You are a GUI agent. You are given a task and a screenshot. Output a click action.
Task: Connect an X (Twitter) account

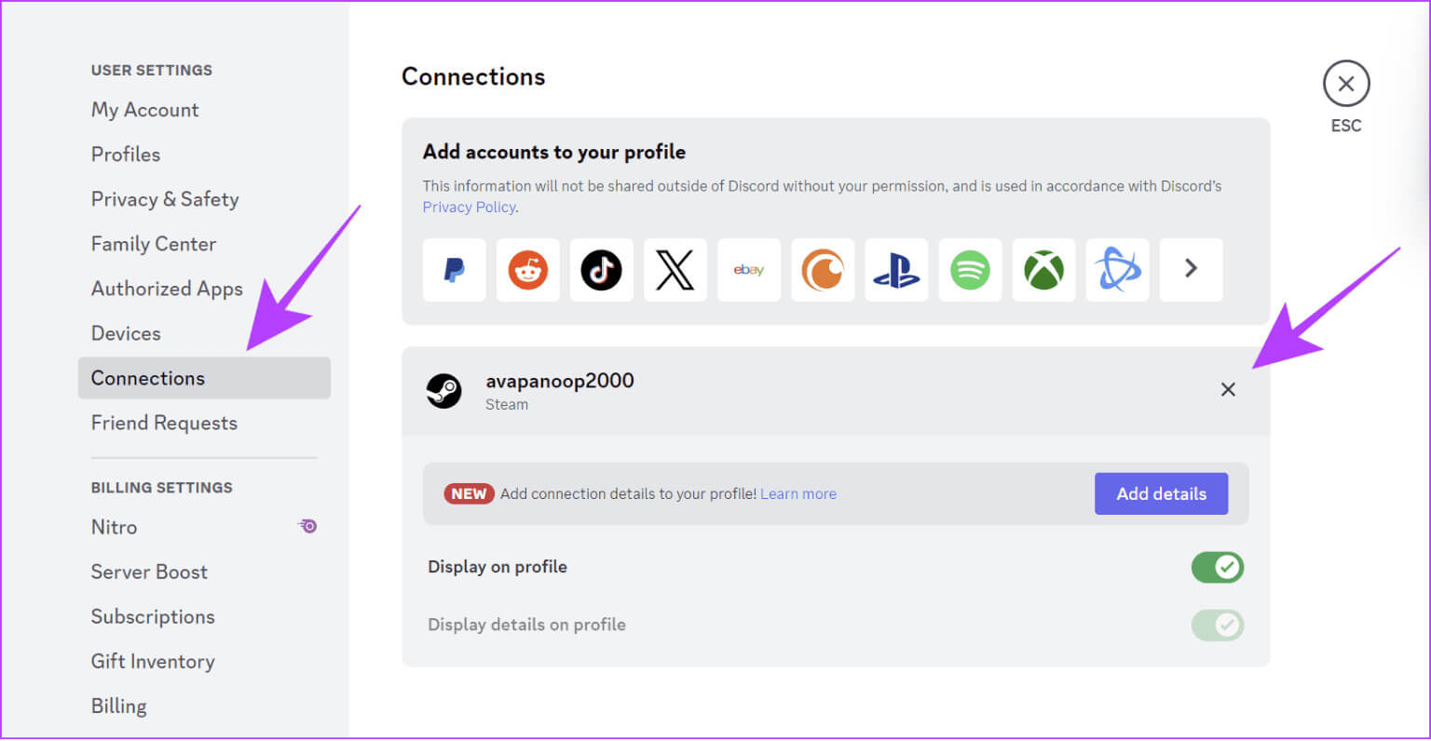675,270
